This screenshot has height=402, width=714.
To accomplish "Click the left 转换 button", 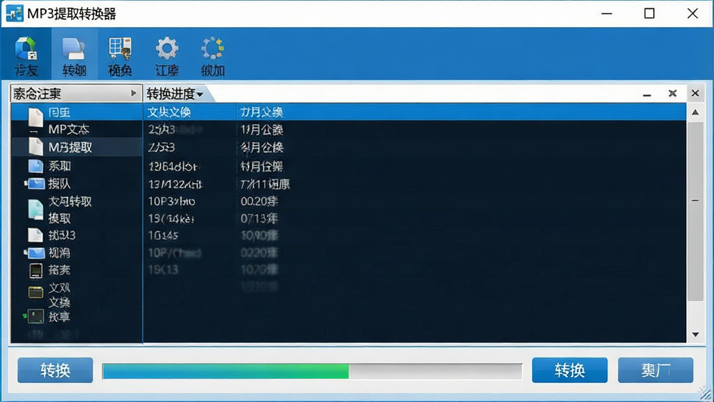I will point(55,370).
